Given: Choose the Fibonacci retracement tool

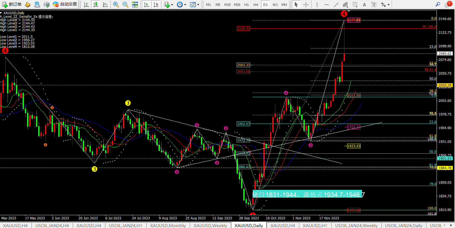Looking at the screenshot, I should 355,4.
